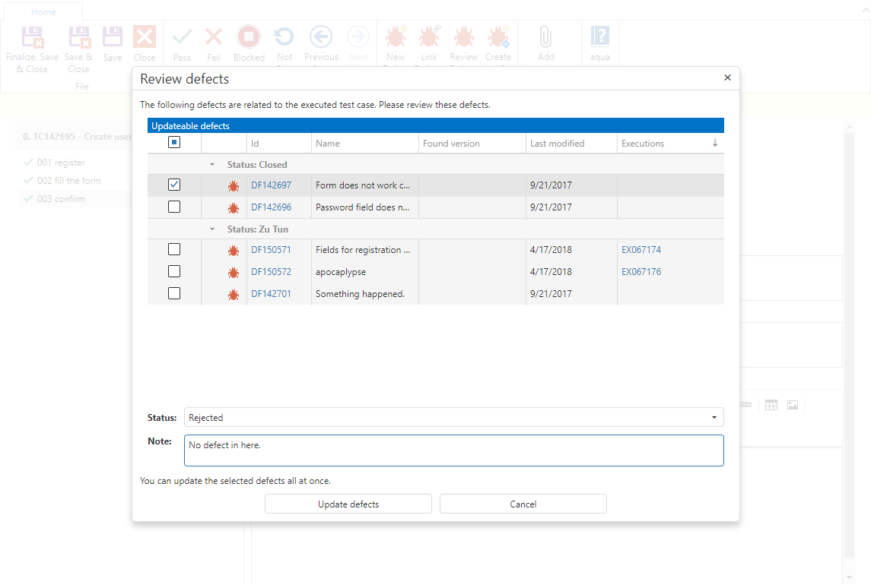The image size is (871, 588).
Task: Collapse the Status: Zu Tun group
Action: pyautogui.click(x=212, y=229)
